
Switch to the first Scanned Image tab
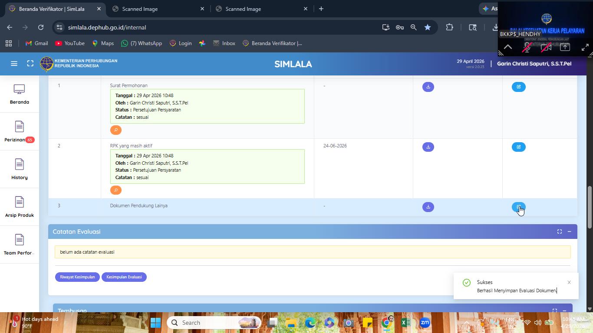tap(159, 9)
